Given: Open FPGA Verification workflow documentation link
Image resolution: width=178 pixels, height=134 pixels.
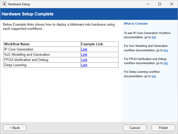Looking at the screenshot, I should point(166,63).
